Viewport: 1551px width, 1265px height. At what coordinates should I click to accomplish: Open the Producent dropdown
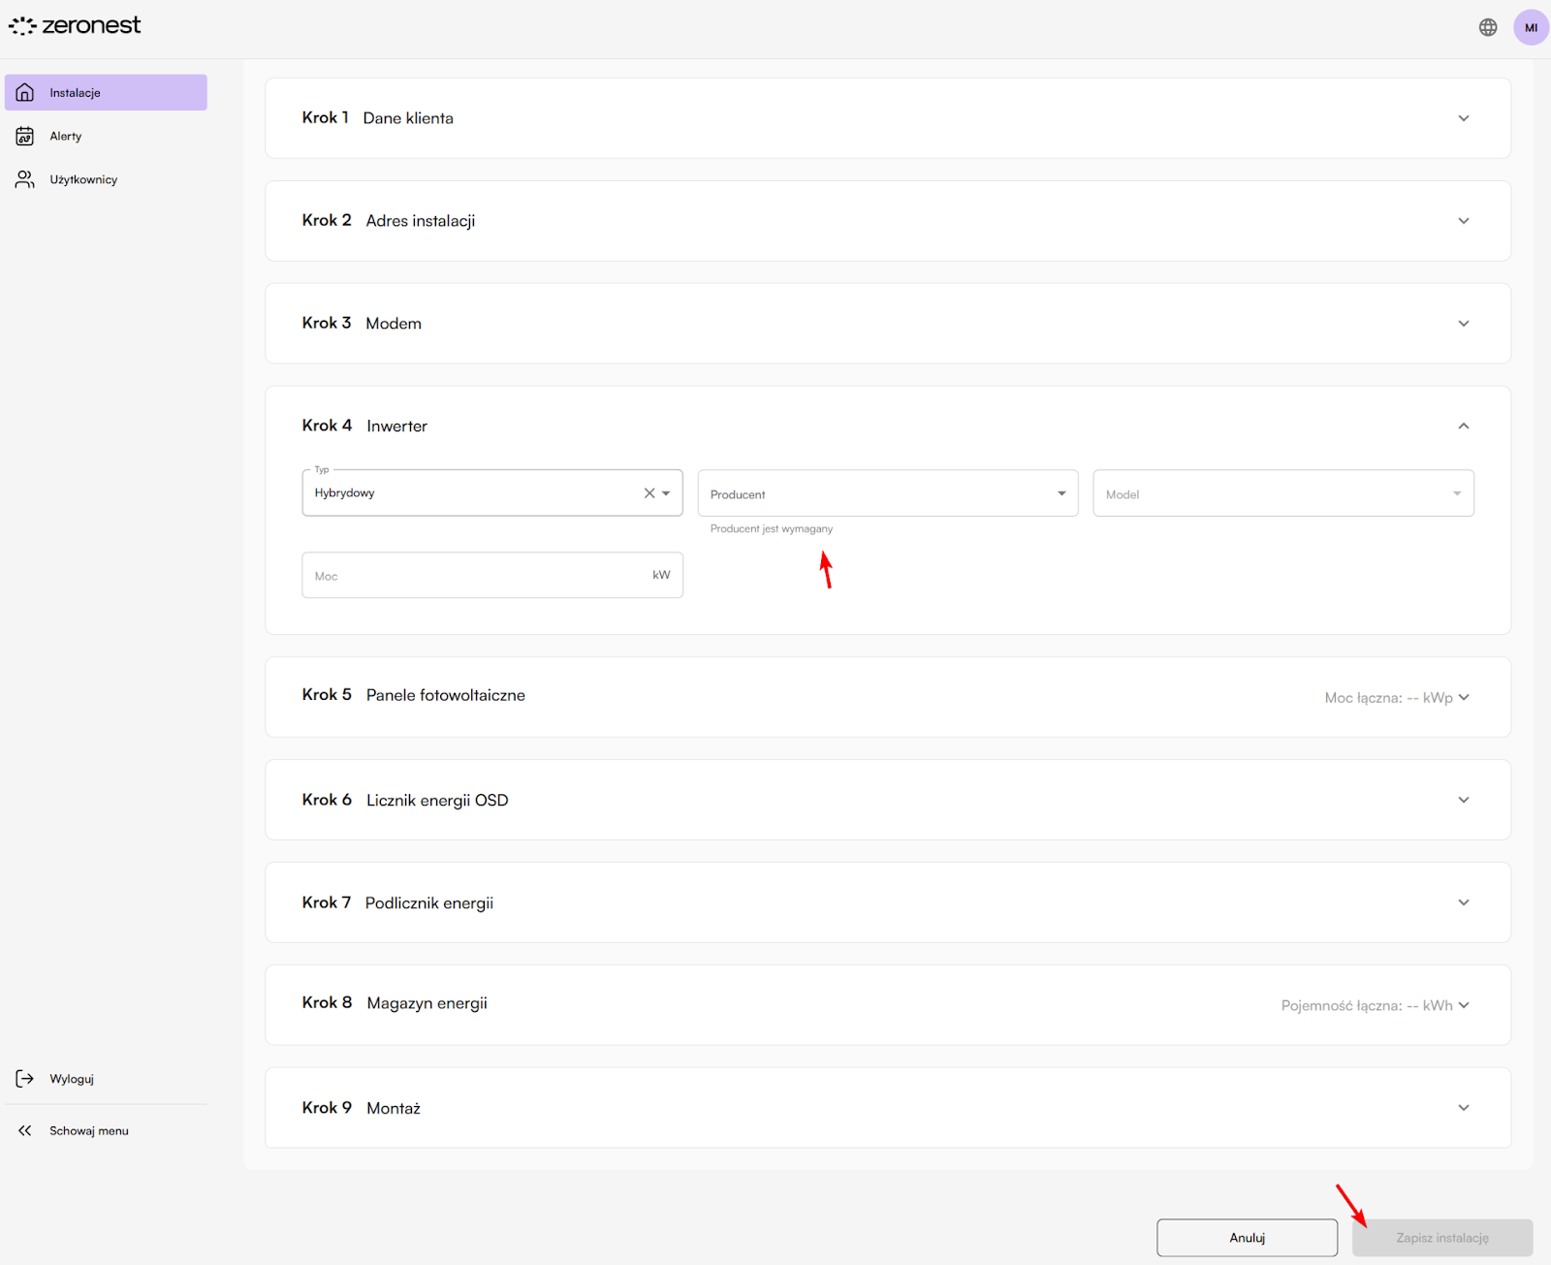[x=887, y=493]
